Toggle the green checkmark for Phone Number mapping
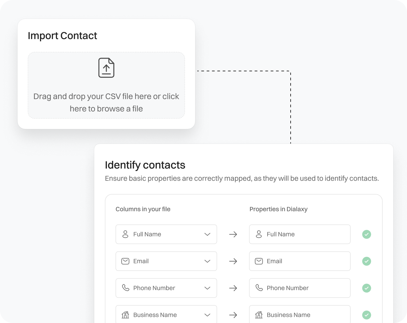Image resolution: width=407 pixels, height=323 pixels. [x=366, y=288]
